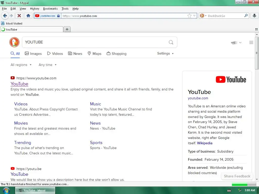
Task: Open the megaphone announcements dropdown
Action: click(236, 43)
